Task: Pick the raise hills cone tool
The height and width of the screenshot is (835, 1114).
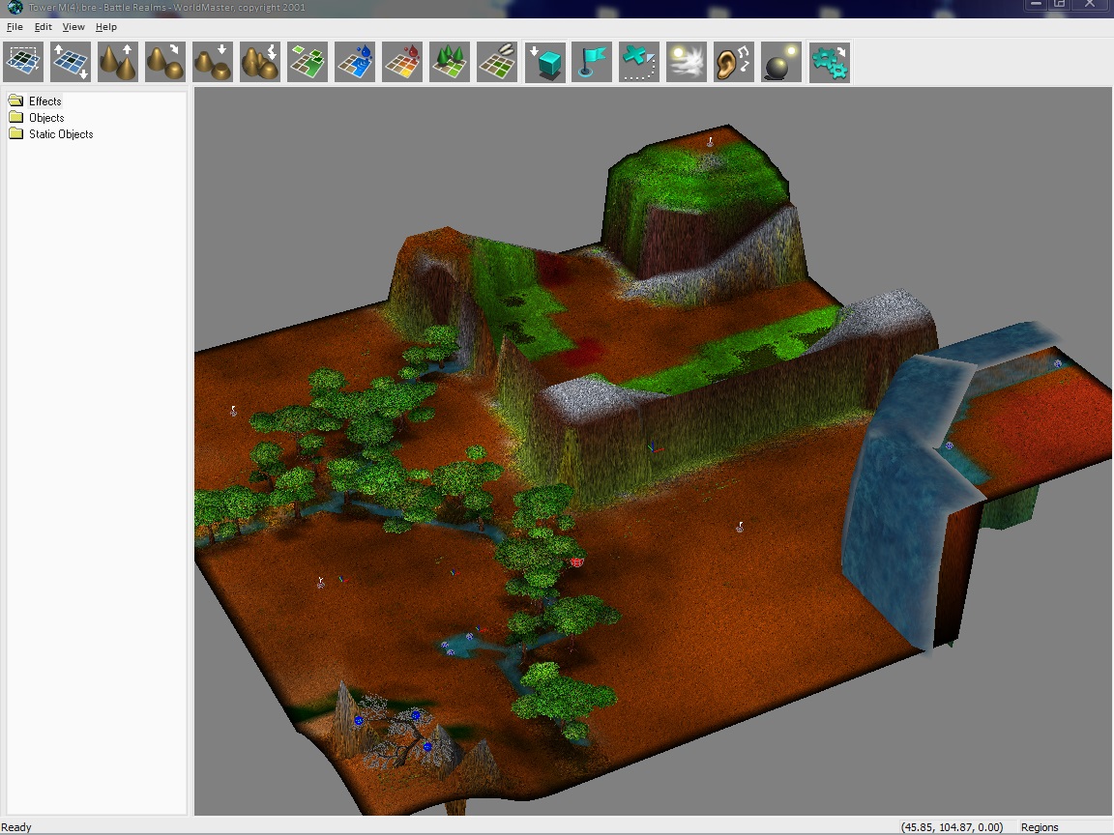Action: (x=118, y=62)
